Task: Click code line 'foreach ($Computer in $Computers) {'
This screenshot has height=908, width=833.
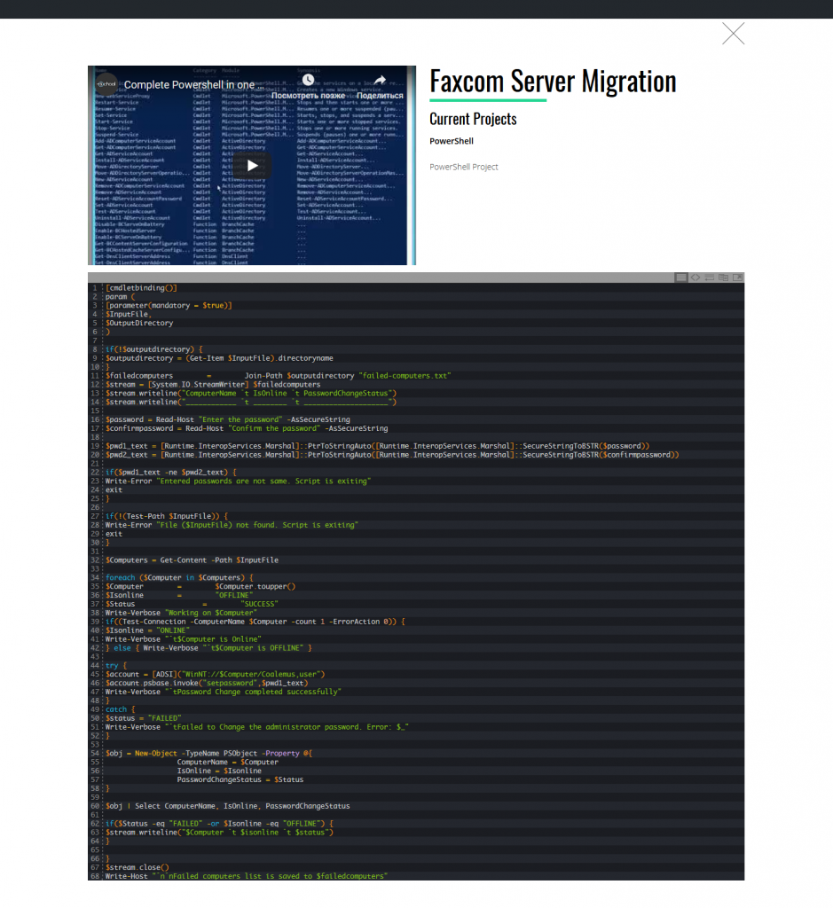Action: pyautogui.click(x=179, y=577)
